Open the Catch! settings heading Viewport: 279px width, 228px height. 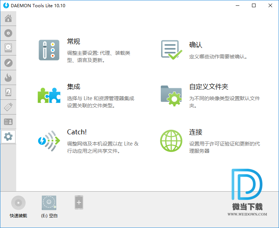(77, 132)
